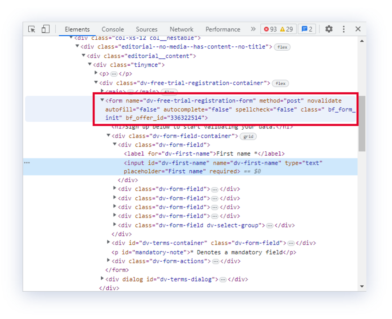This screenshot has width=392, height=319.
Task: Click ellipsis inside dv-select-group div
Action: click(x=270, y=225)
